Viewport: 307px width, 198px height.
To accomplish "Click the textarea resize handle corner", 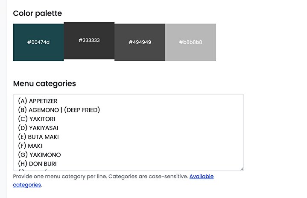I will pos(242,168).
